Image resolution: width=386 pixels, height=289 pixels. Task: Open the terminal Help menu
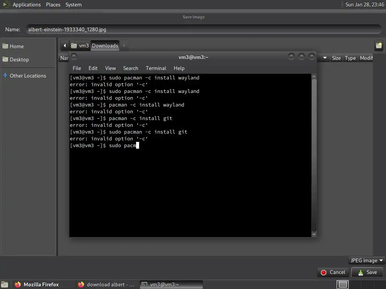click(x=179, y=68)
